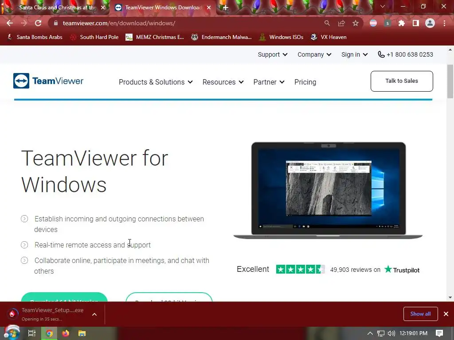Image resolution: width=454 pixels, height=340 pixels.
Task: Open a new tab with the plus button
Action: 226,8
